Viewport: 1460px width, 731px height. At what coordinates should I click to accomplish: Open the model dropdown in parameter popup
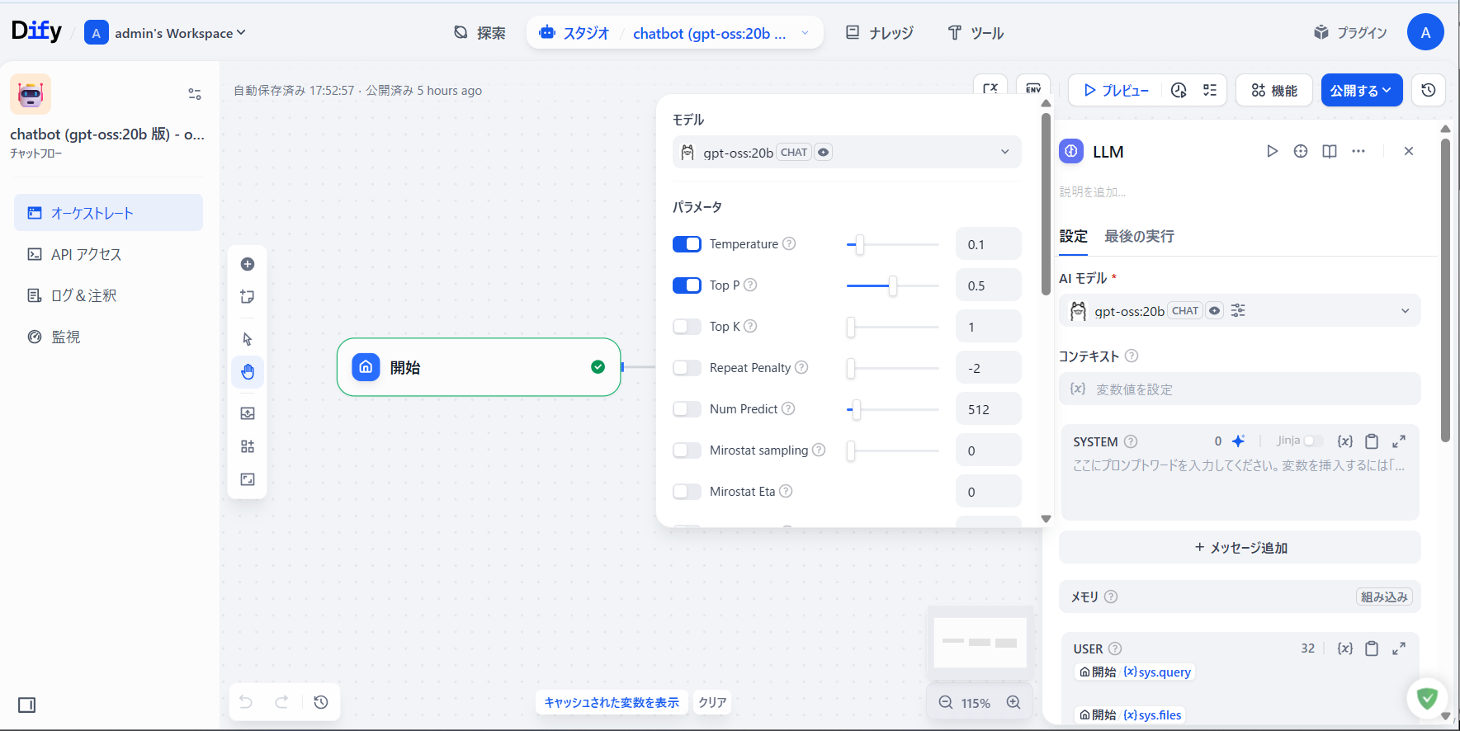[847, 152]
